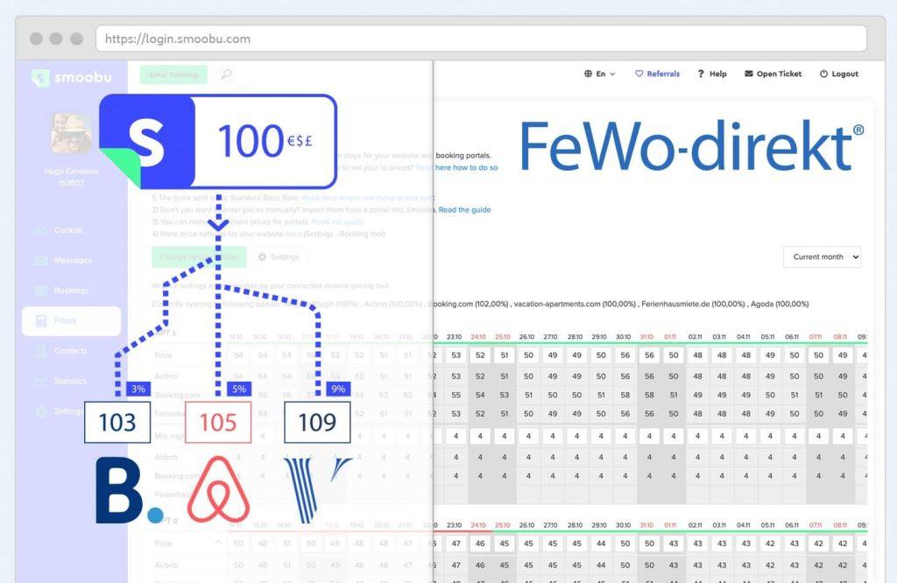Viewport: 897px width, 583px height.
Task: Click the browser address bar showing login.smoobu.com
Action: (481, 39)
